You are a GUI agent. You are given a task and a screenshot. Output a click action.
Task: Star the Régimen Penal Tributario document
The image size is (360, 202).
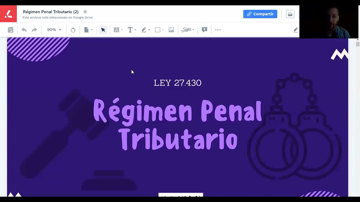tap(85, 12)
